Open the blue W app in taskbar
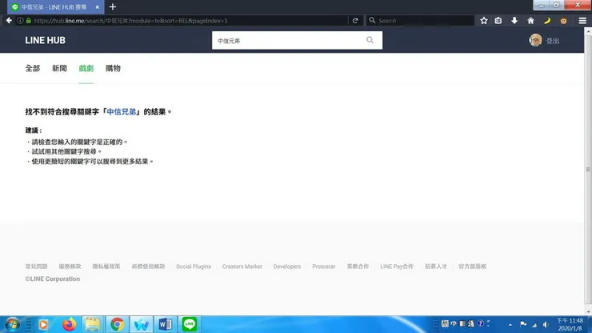592x333 pixels. (x=142, y=324)
